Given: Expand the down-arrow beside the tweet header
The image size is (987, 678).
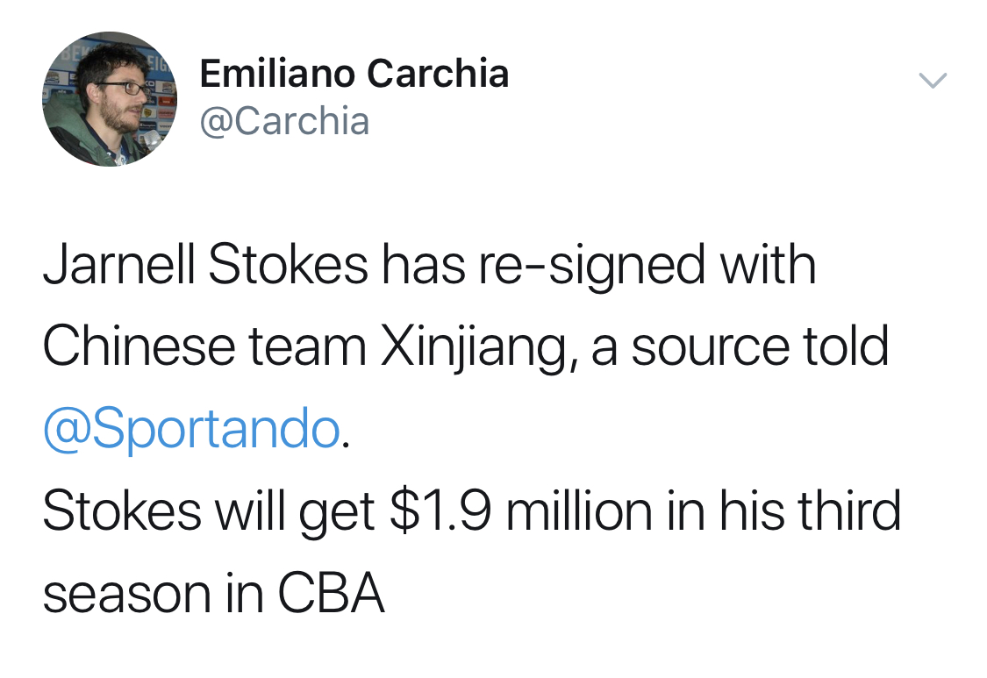Looking at the screenshot, I should (933, 81).
